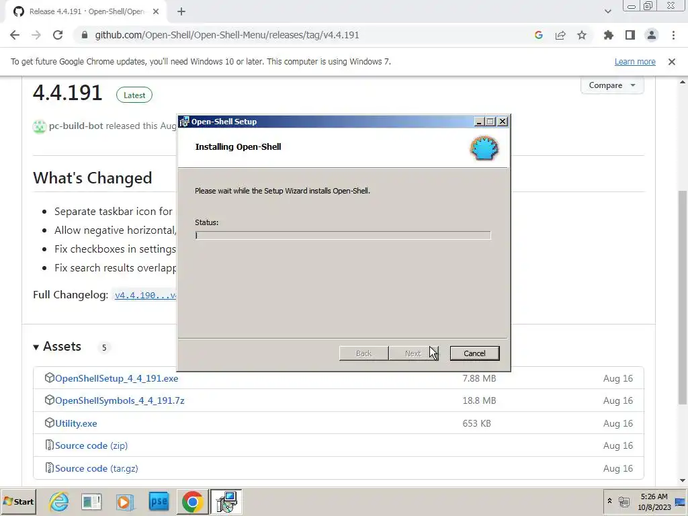Image resolution: width=688 pixels, height=516 pixels.
Task: Reload the GitHub release page
Action: click(x=58, y=35)
